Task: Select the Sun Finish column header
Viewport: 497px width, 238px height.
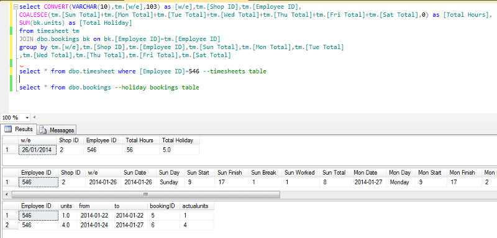Action: (x=231, y=173)
